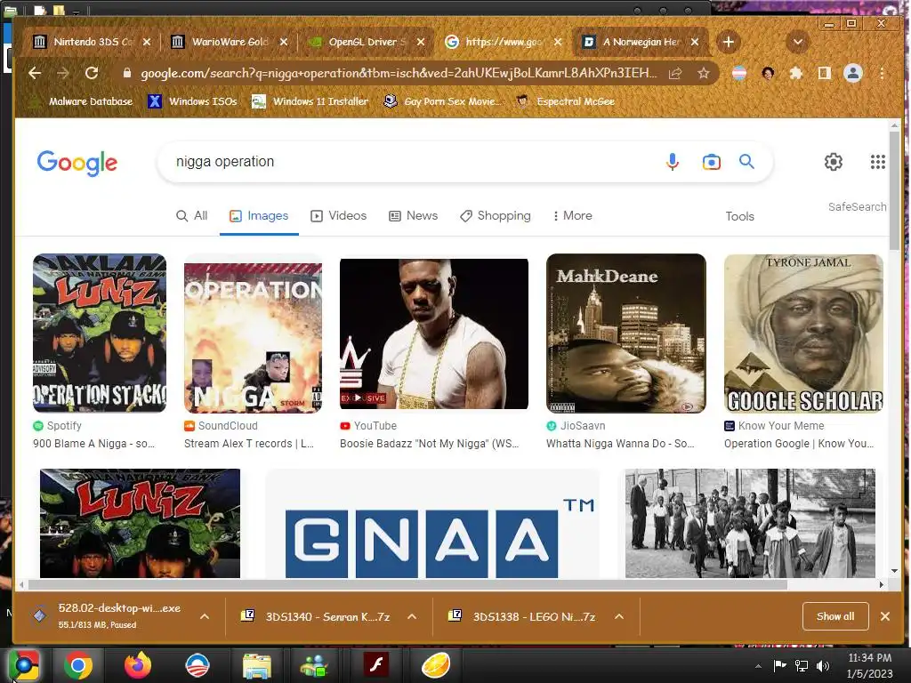Close the downloads bar
The image size is (911, 683).
tap(885, 616)
